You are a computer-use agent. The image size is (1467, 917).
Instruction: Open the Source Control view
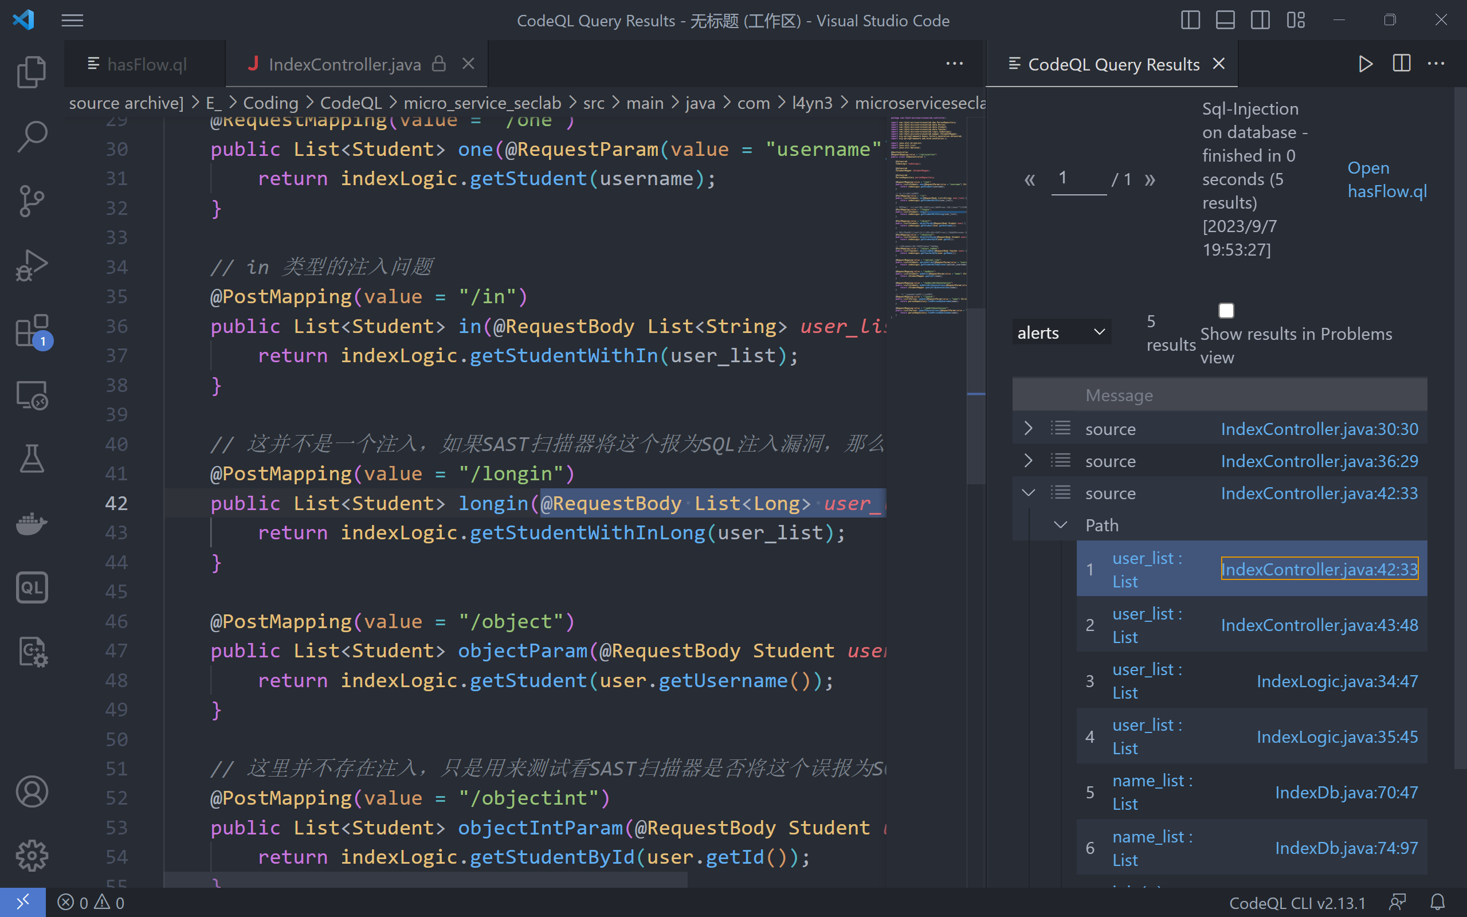point(31,201)
